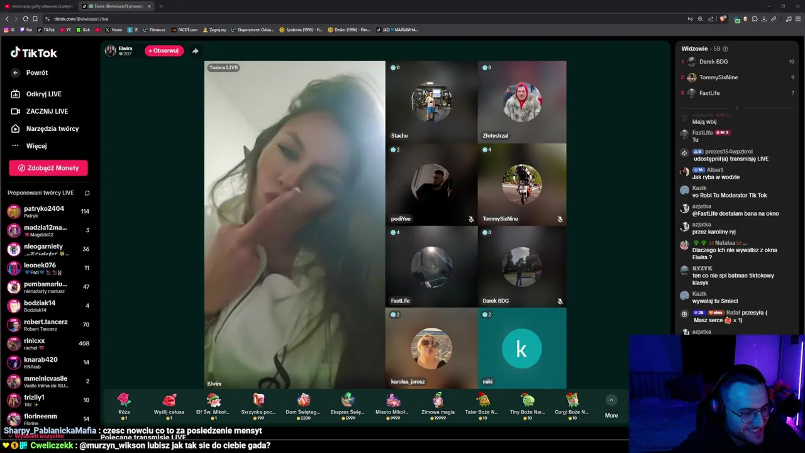
Task: Open madzia12ma... live stream
Action: click(48, 230)
